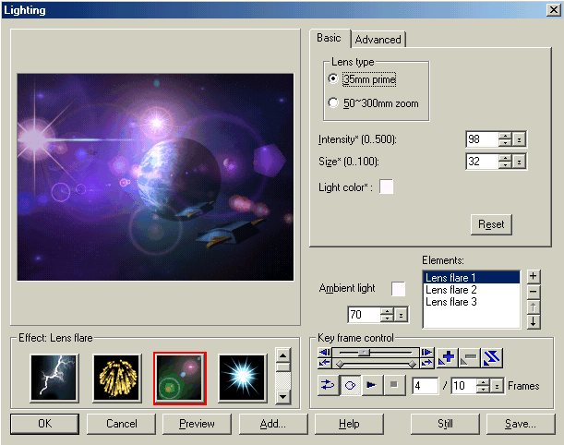The image size is (564, 445).
Task: Jump to next key frame
Action: 427,363
